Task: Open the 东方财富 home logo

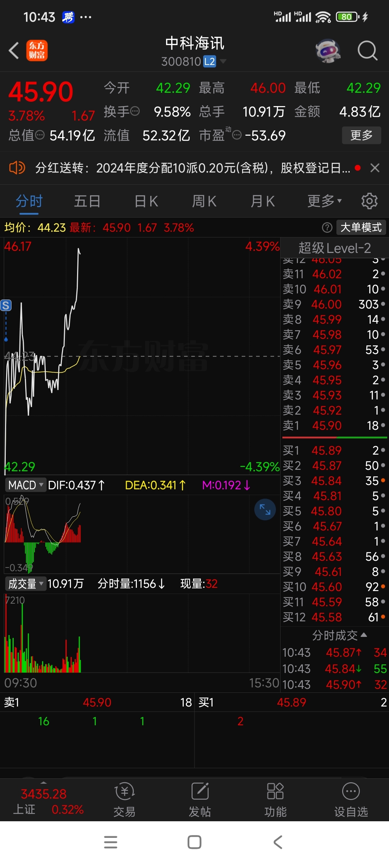Action: tap(37, 51)
